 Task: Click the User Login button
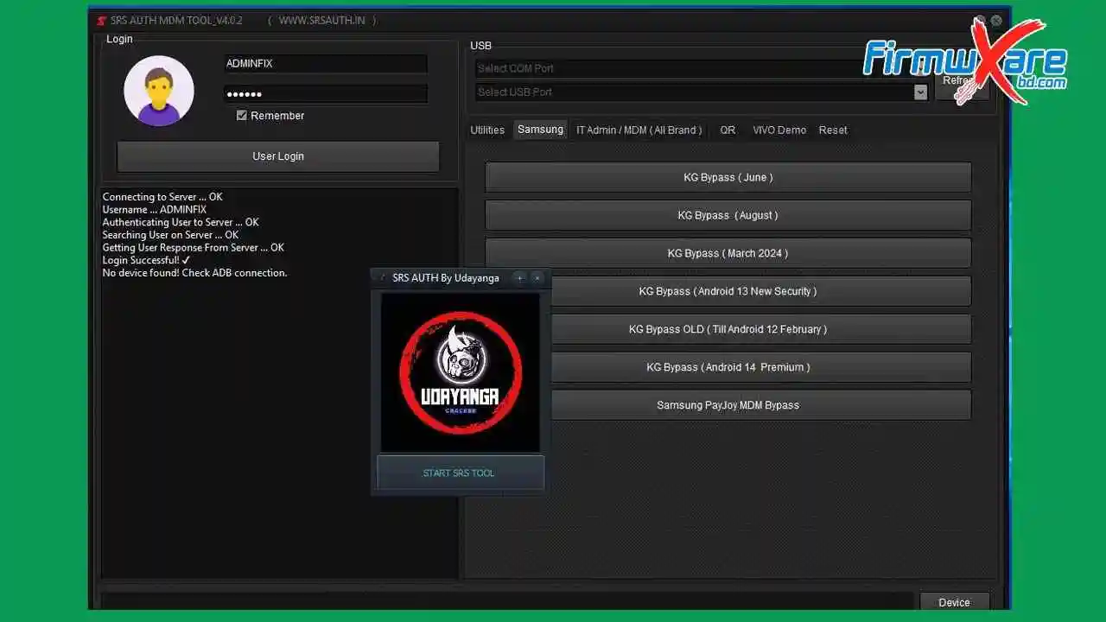click(278, 156)
